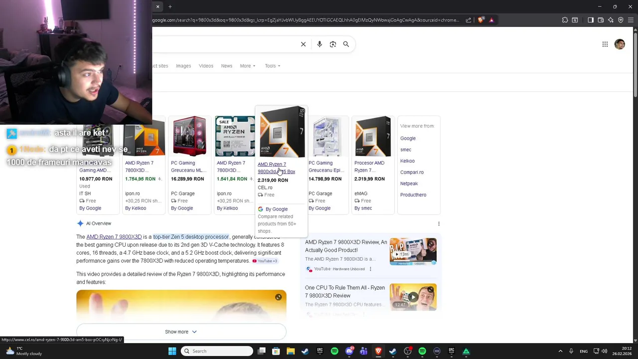This screenshot has height=359, width=638.
Task: Open the Brave hamburger main menu
Action: tap(631, 20)
